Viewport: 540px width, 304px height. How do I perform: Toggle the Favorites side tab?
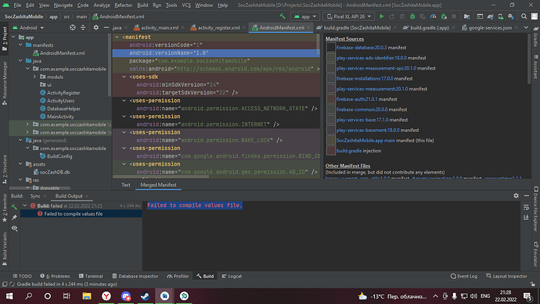5,208
